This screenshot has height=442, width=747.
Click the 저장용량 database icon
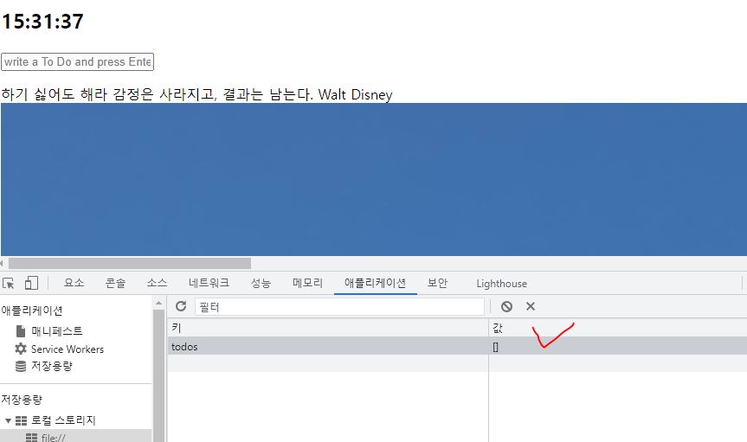click(x=21, y=366)
